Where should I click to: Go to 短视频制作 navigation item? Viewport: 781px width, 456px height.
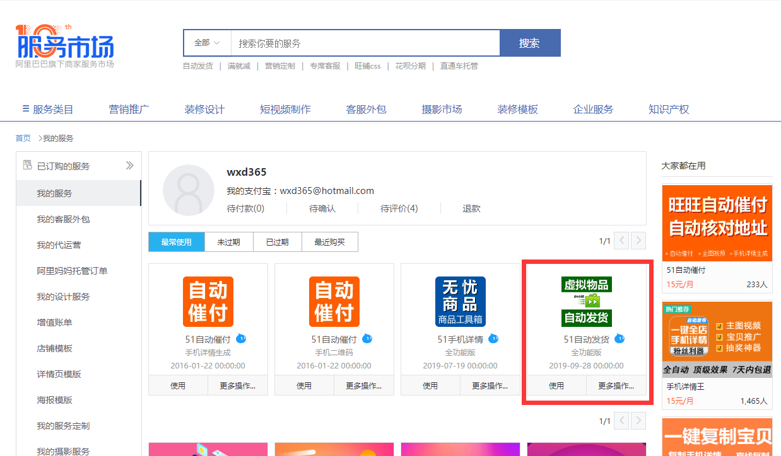[286, 109]
